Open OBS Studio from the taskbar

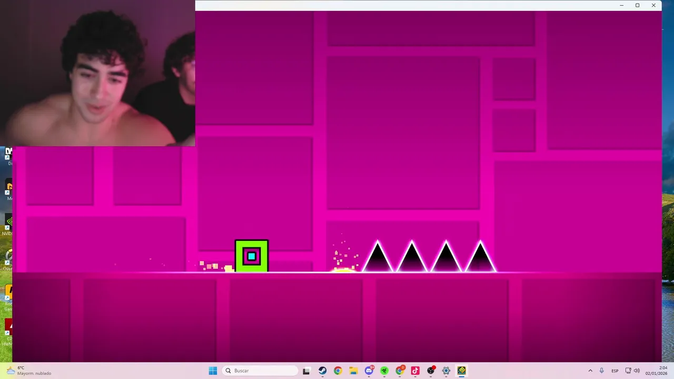pos(431,371)
